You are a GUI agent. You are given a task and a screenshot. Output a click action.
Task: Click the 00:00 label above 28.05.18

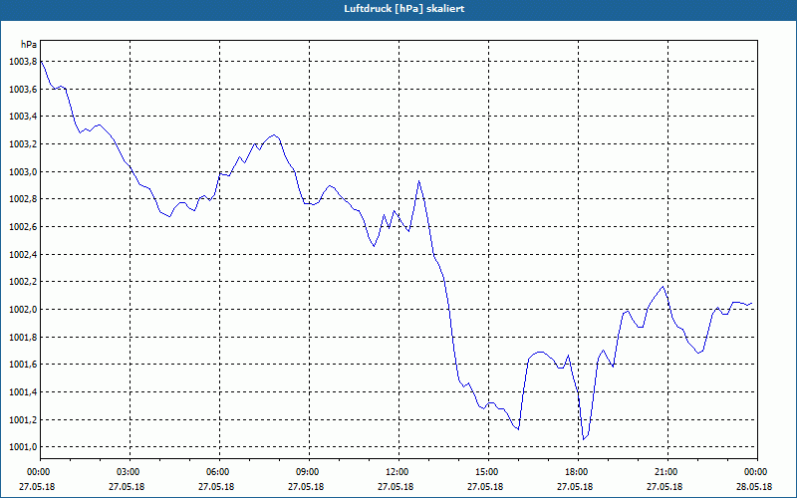click(x=756, y=472)
